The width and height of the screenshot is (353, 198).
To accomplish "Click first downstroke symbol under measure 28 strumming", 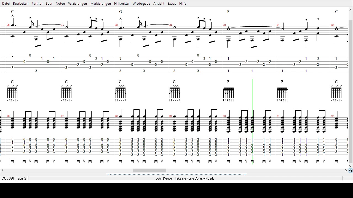I will coord(120,162).
